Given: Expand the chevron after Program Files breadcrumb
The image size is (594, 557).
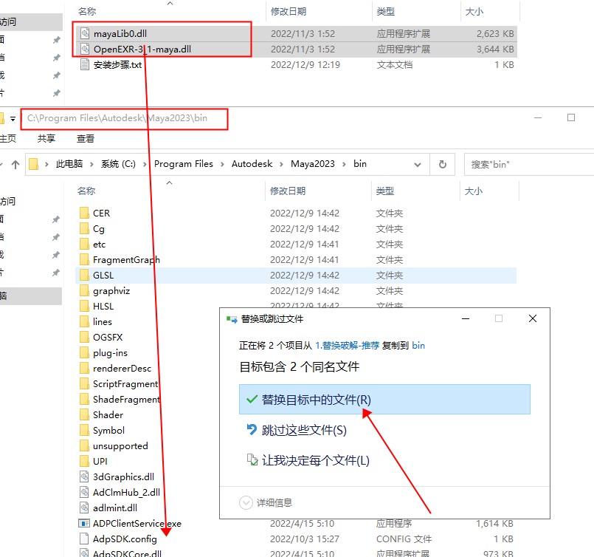Looking at the screenshot, I should pyautogui.click(x=222, y=164).
